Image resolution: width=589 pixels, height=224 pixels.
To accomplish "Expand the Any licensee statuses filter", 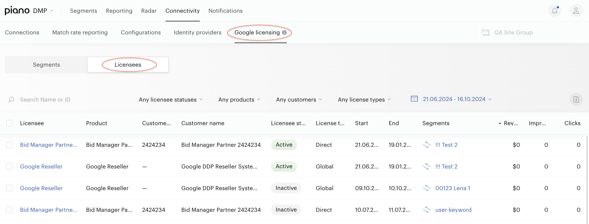I will (171, 100).
